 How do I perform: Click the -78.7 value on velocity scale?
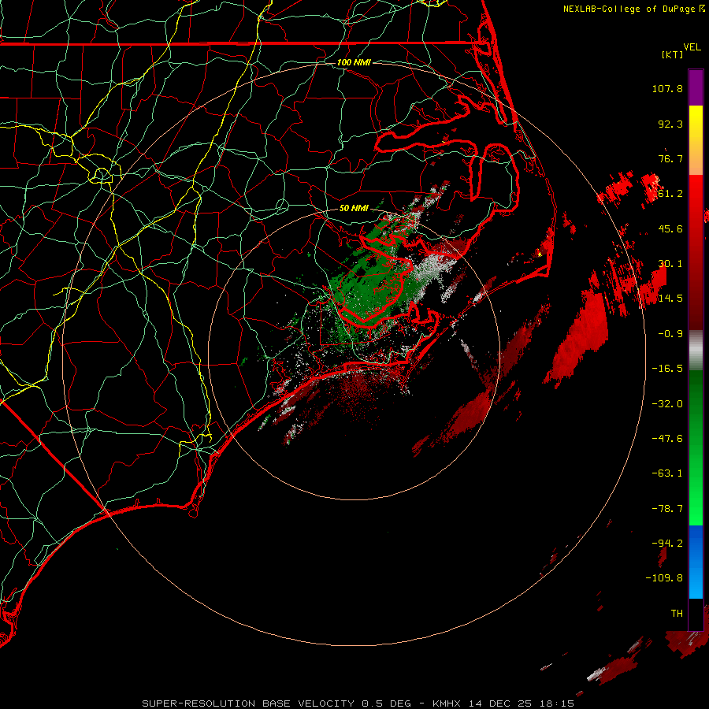pyautogui.click(x=667, y=509)
